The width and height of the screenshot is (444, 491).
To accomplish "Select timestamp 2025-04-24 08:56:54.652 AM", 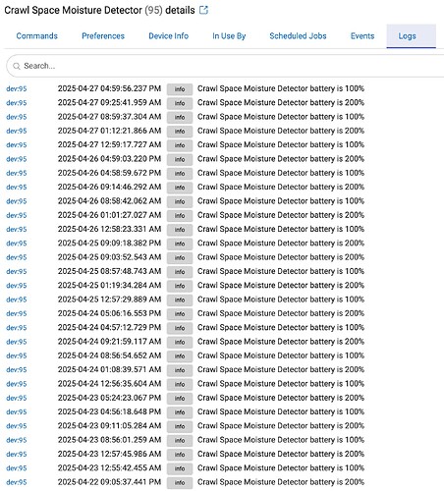I will coord(109,355).
